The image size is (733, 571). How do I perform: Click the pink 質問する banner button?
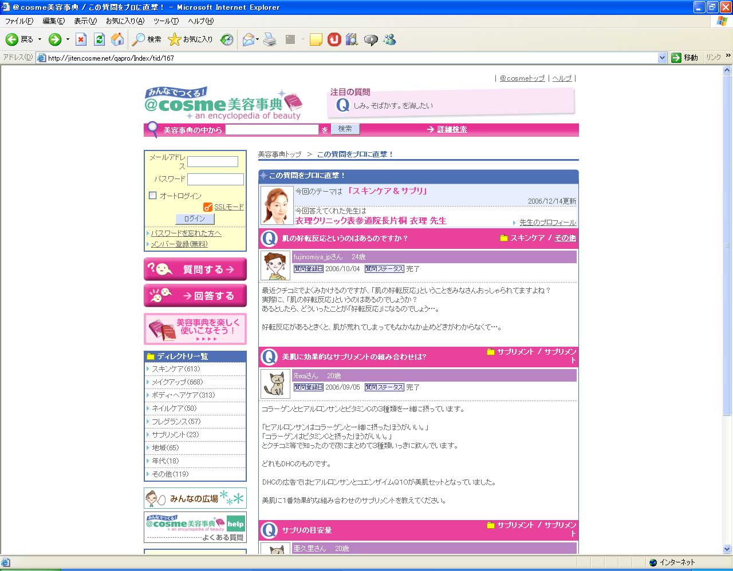(x=195, y=269)
